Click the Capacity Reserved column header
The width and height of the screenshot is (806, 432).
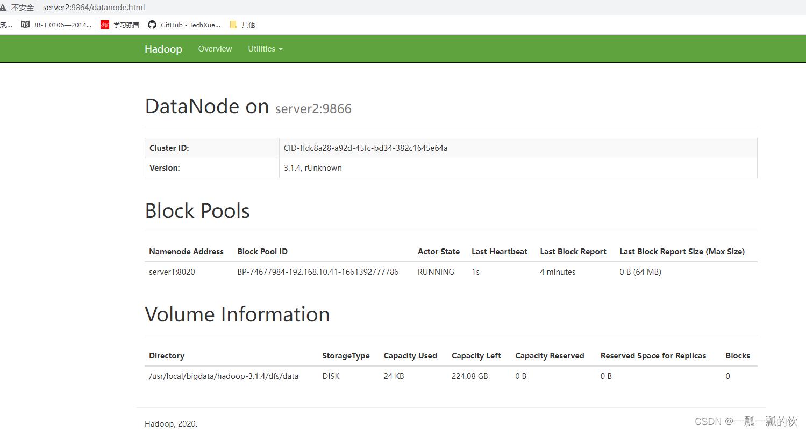click(550, 356)
